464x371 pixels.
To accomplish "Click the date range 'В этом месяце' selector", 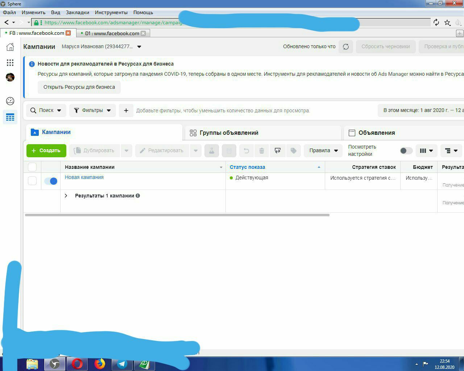I will point(421,110).
